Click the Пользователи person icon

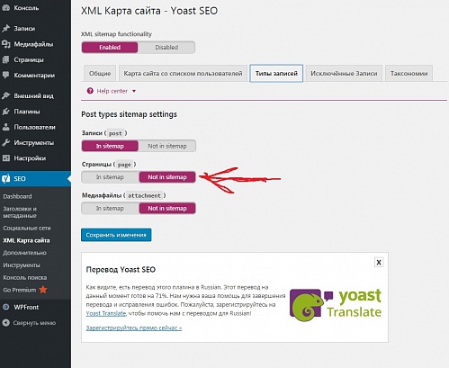tap(5, 127)
